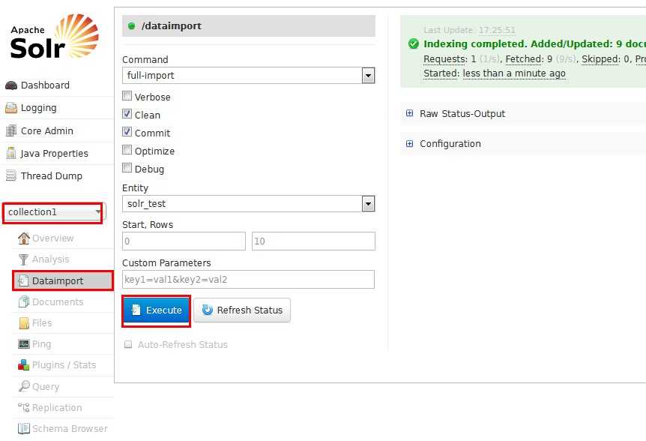Enable the Debug checkbox
This screenshot has width=646, height=441.
coord(127,168)
